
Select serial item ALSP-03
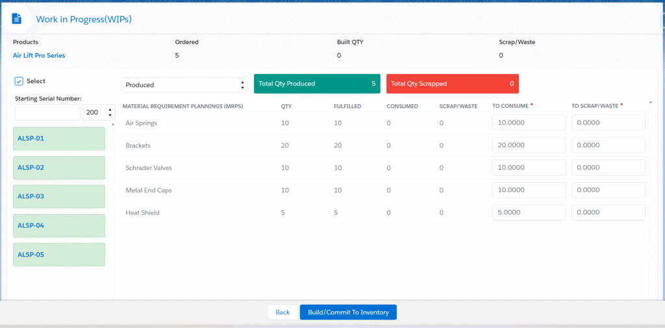pos(59,196)
